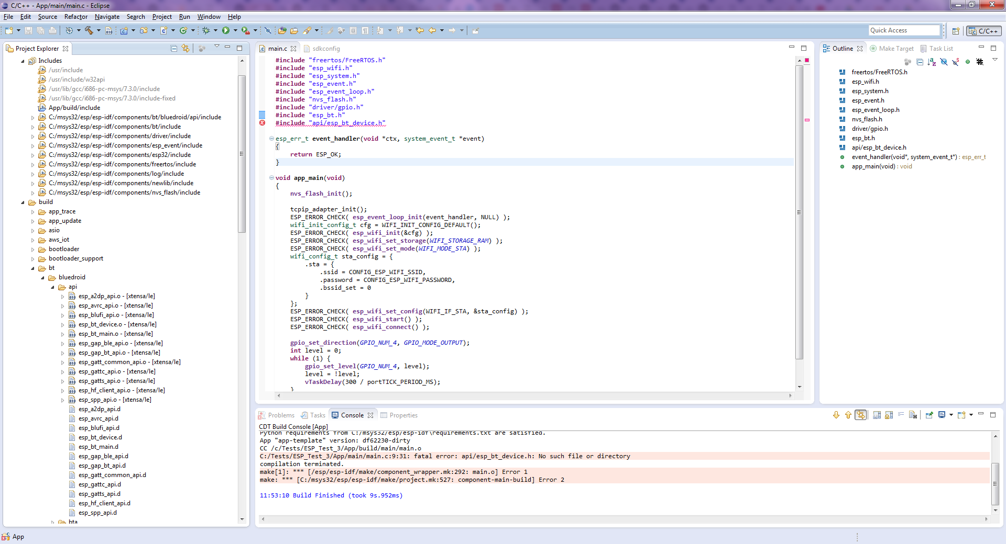Collapse event_handler function fold marker

click(271, 139)
